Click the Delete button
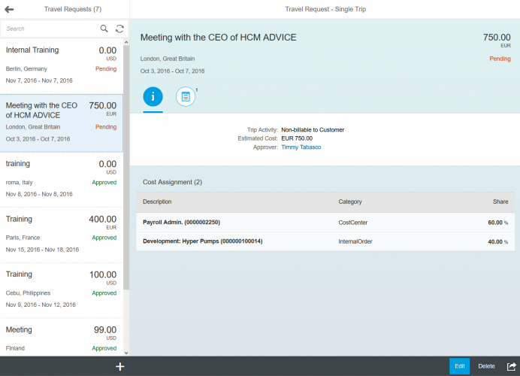 (x=486, y=366)
